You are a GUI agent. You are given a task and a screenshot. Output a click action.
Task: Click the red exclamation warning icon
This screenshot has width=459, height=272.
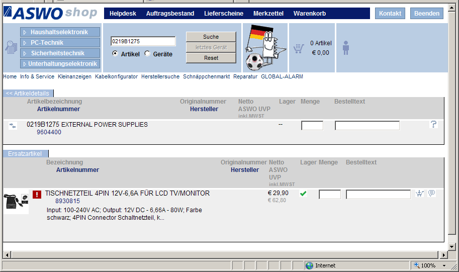(x=37, y=194)
